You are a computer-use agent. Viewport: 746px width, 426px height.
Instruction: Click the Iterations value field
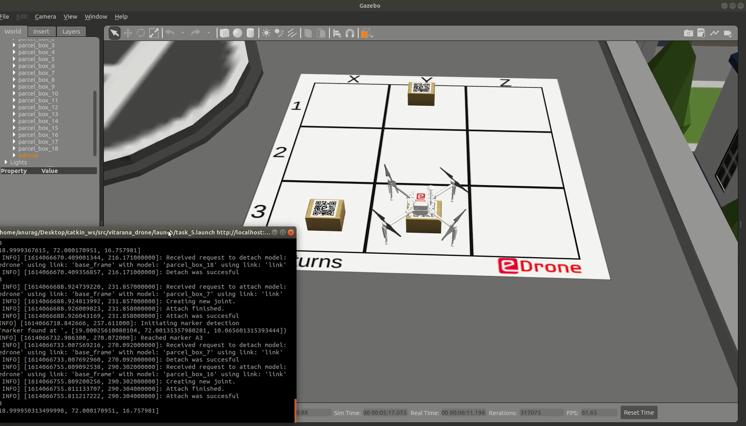point(542,413)
